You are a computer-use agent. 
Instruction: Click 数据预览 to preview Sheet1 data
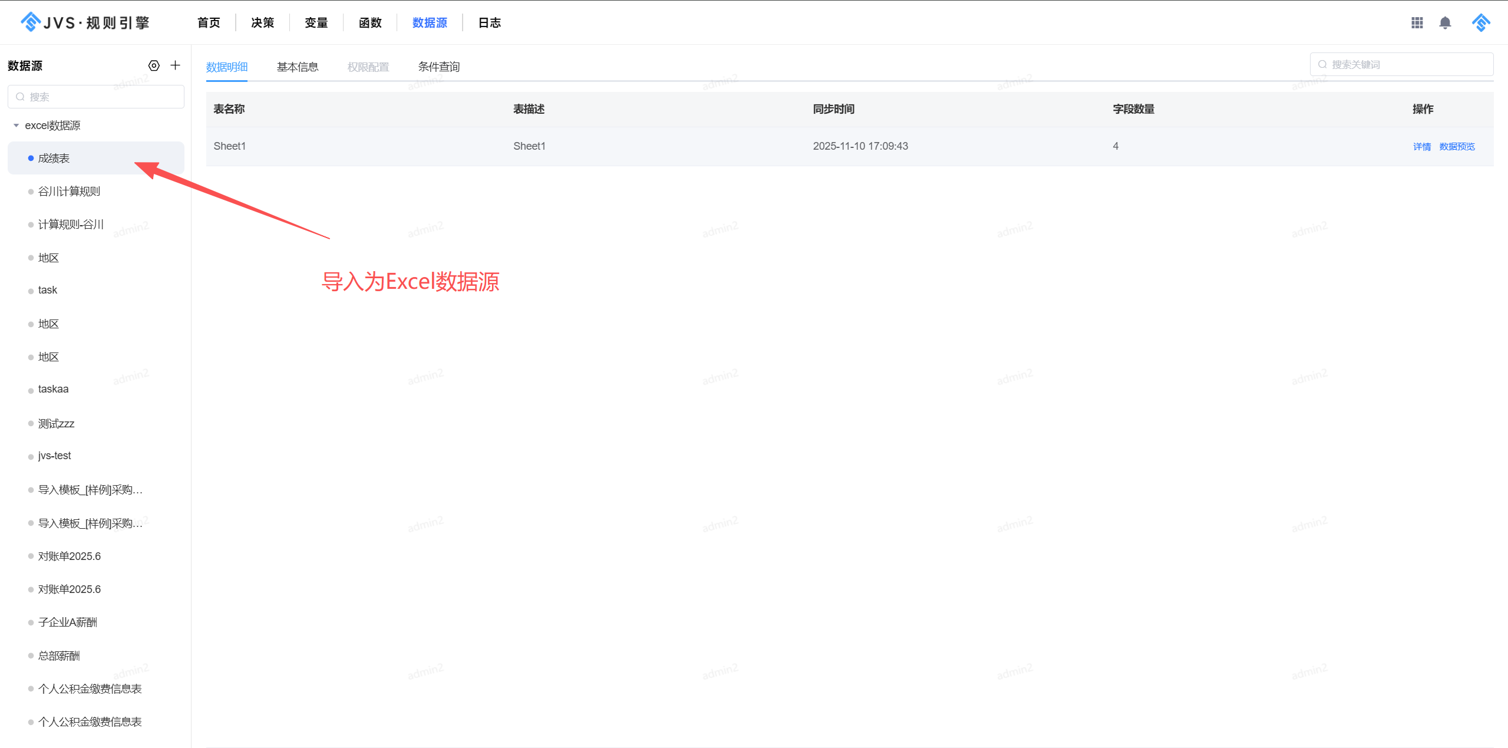(1456, 146)
